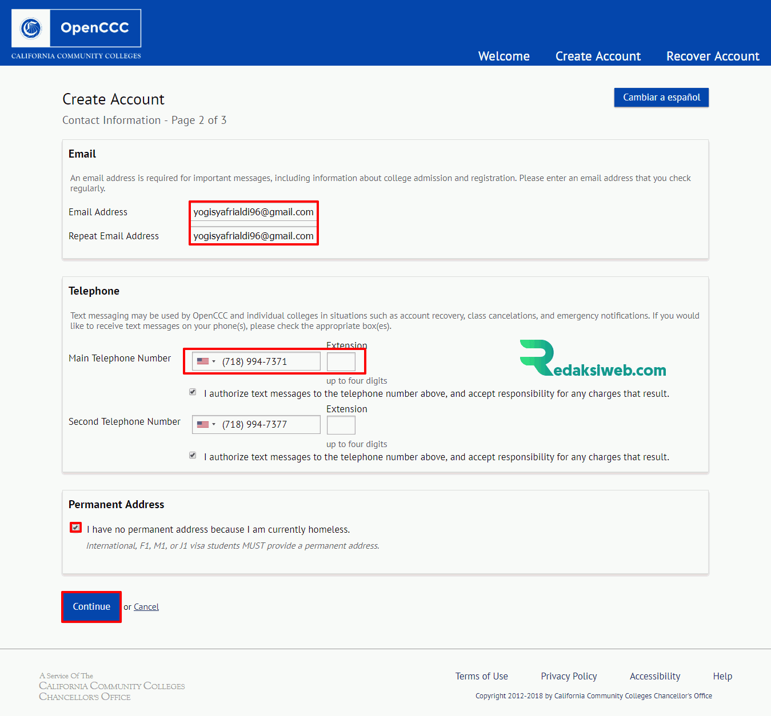View the Terms of Use
This screenshot has height=716, width=771.
tap(481, 675)
